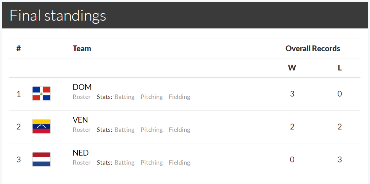
Task: Show VEN Pitching stats
Action: click(151, 130)
